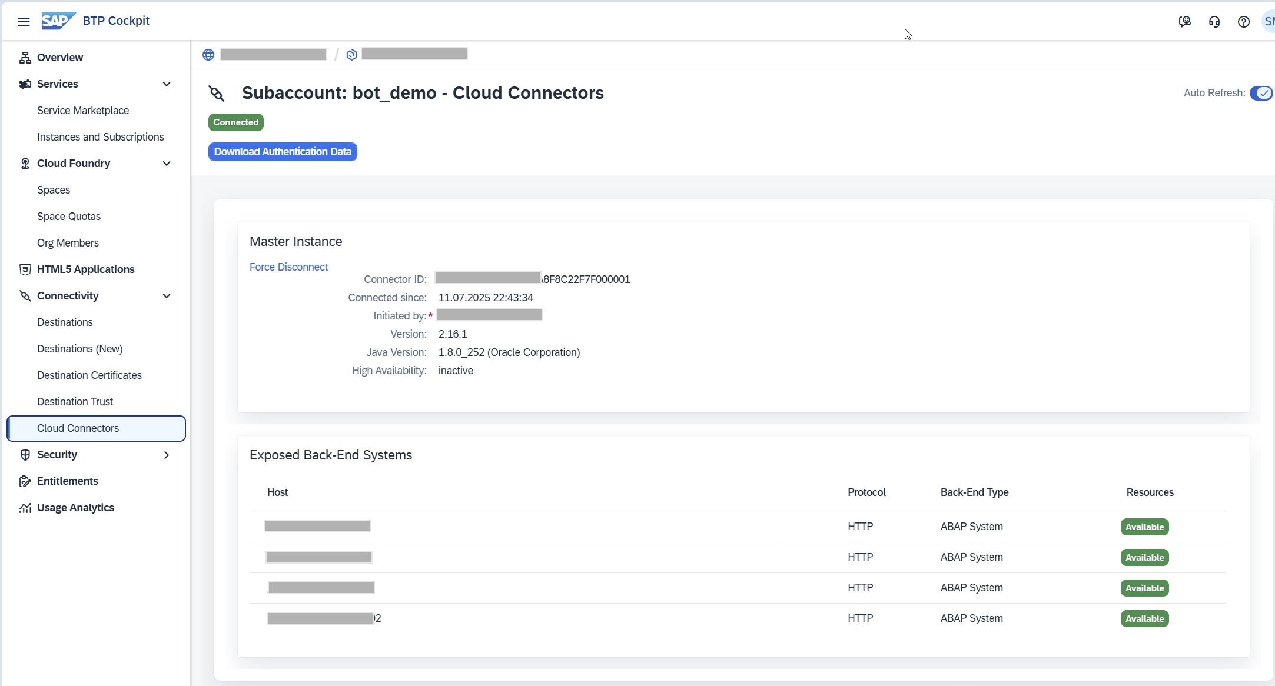Open Space Quotas
The image size is (1275, 686).
point(69,217)
